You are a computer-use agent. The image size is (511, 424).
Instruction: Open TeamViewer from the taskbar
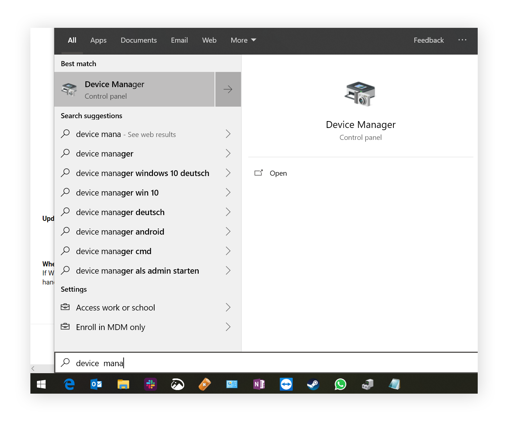pos(286,384)
